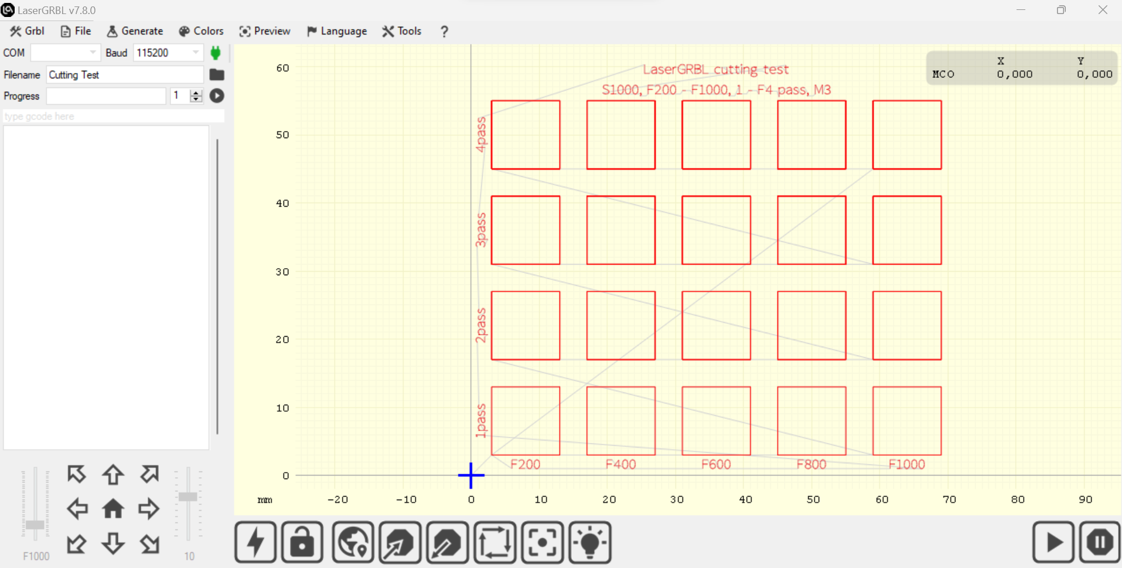This screenshot has width=1122, height=568.
Task: Click the type gcode here input field
Action: 114,117
